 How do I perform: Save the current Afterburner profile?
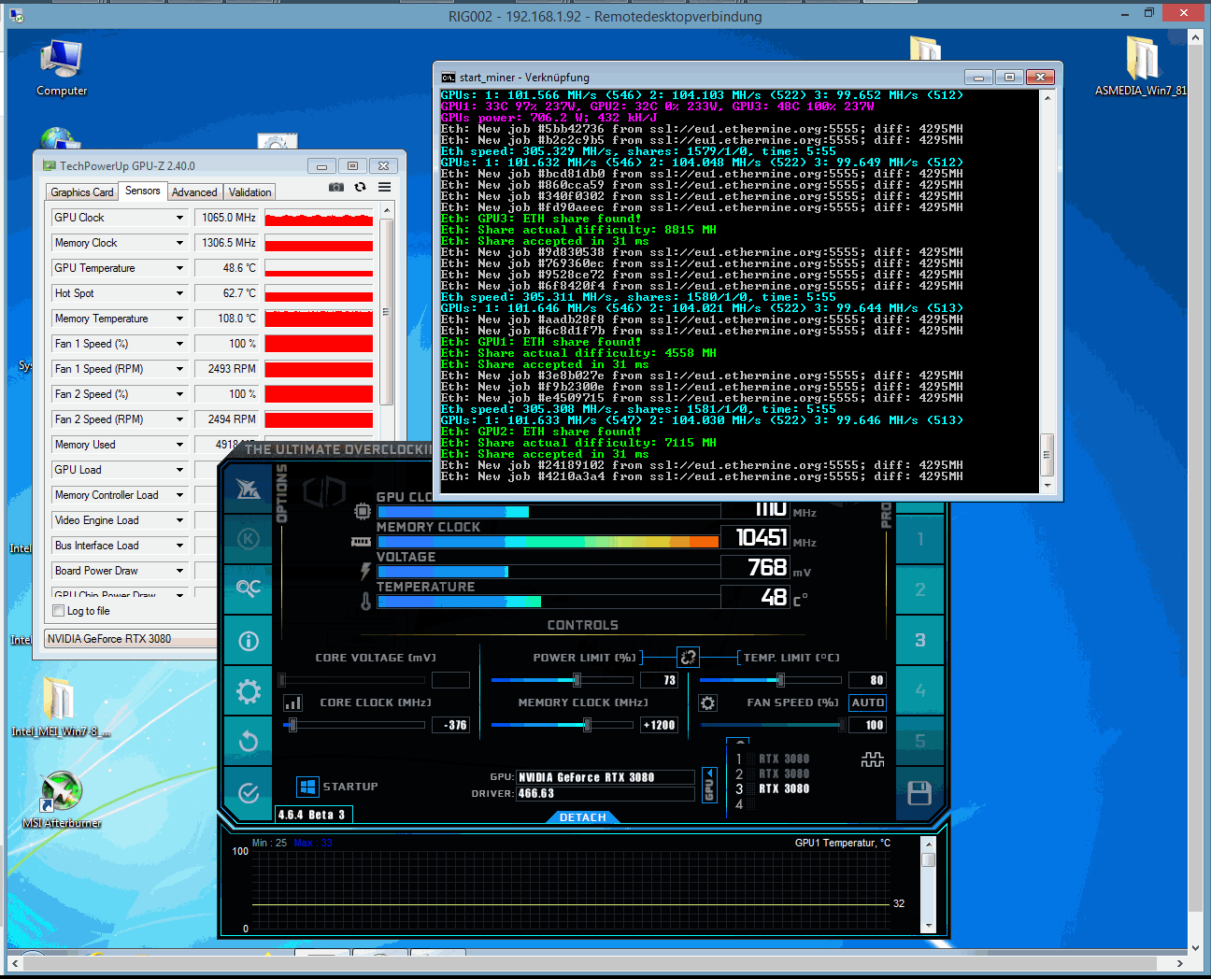919,793
